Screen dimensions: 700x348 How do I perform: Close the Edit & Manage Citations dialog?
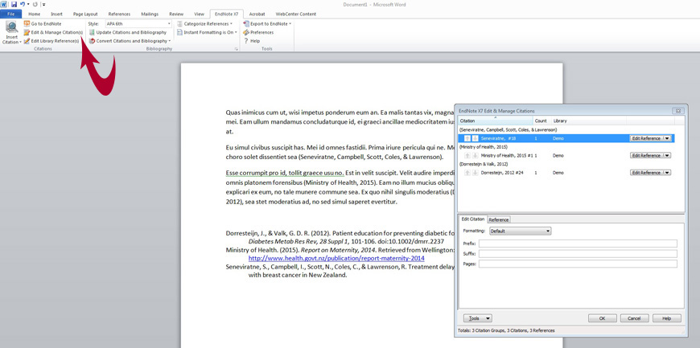point(677,111)
